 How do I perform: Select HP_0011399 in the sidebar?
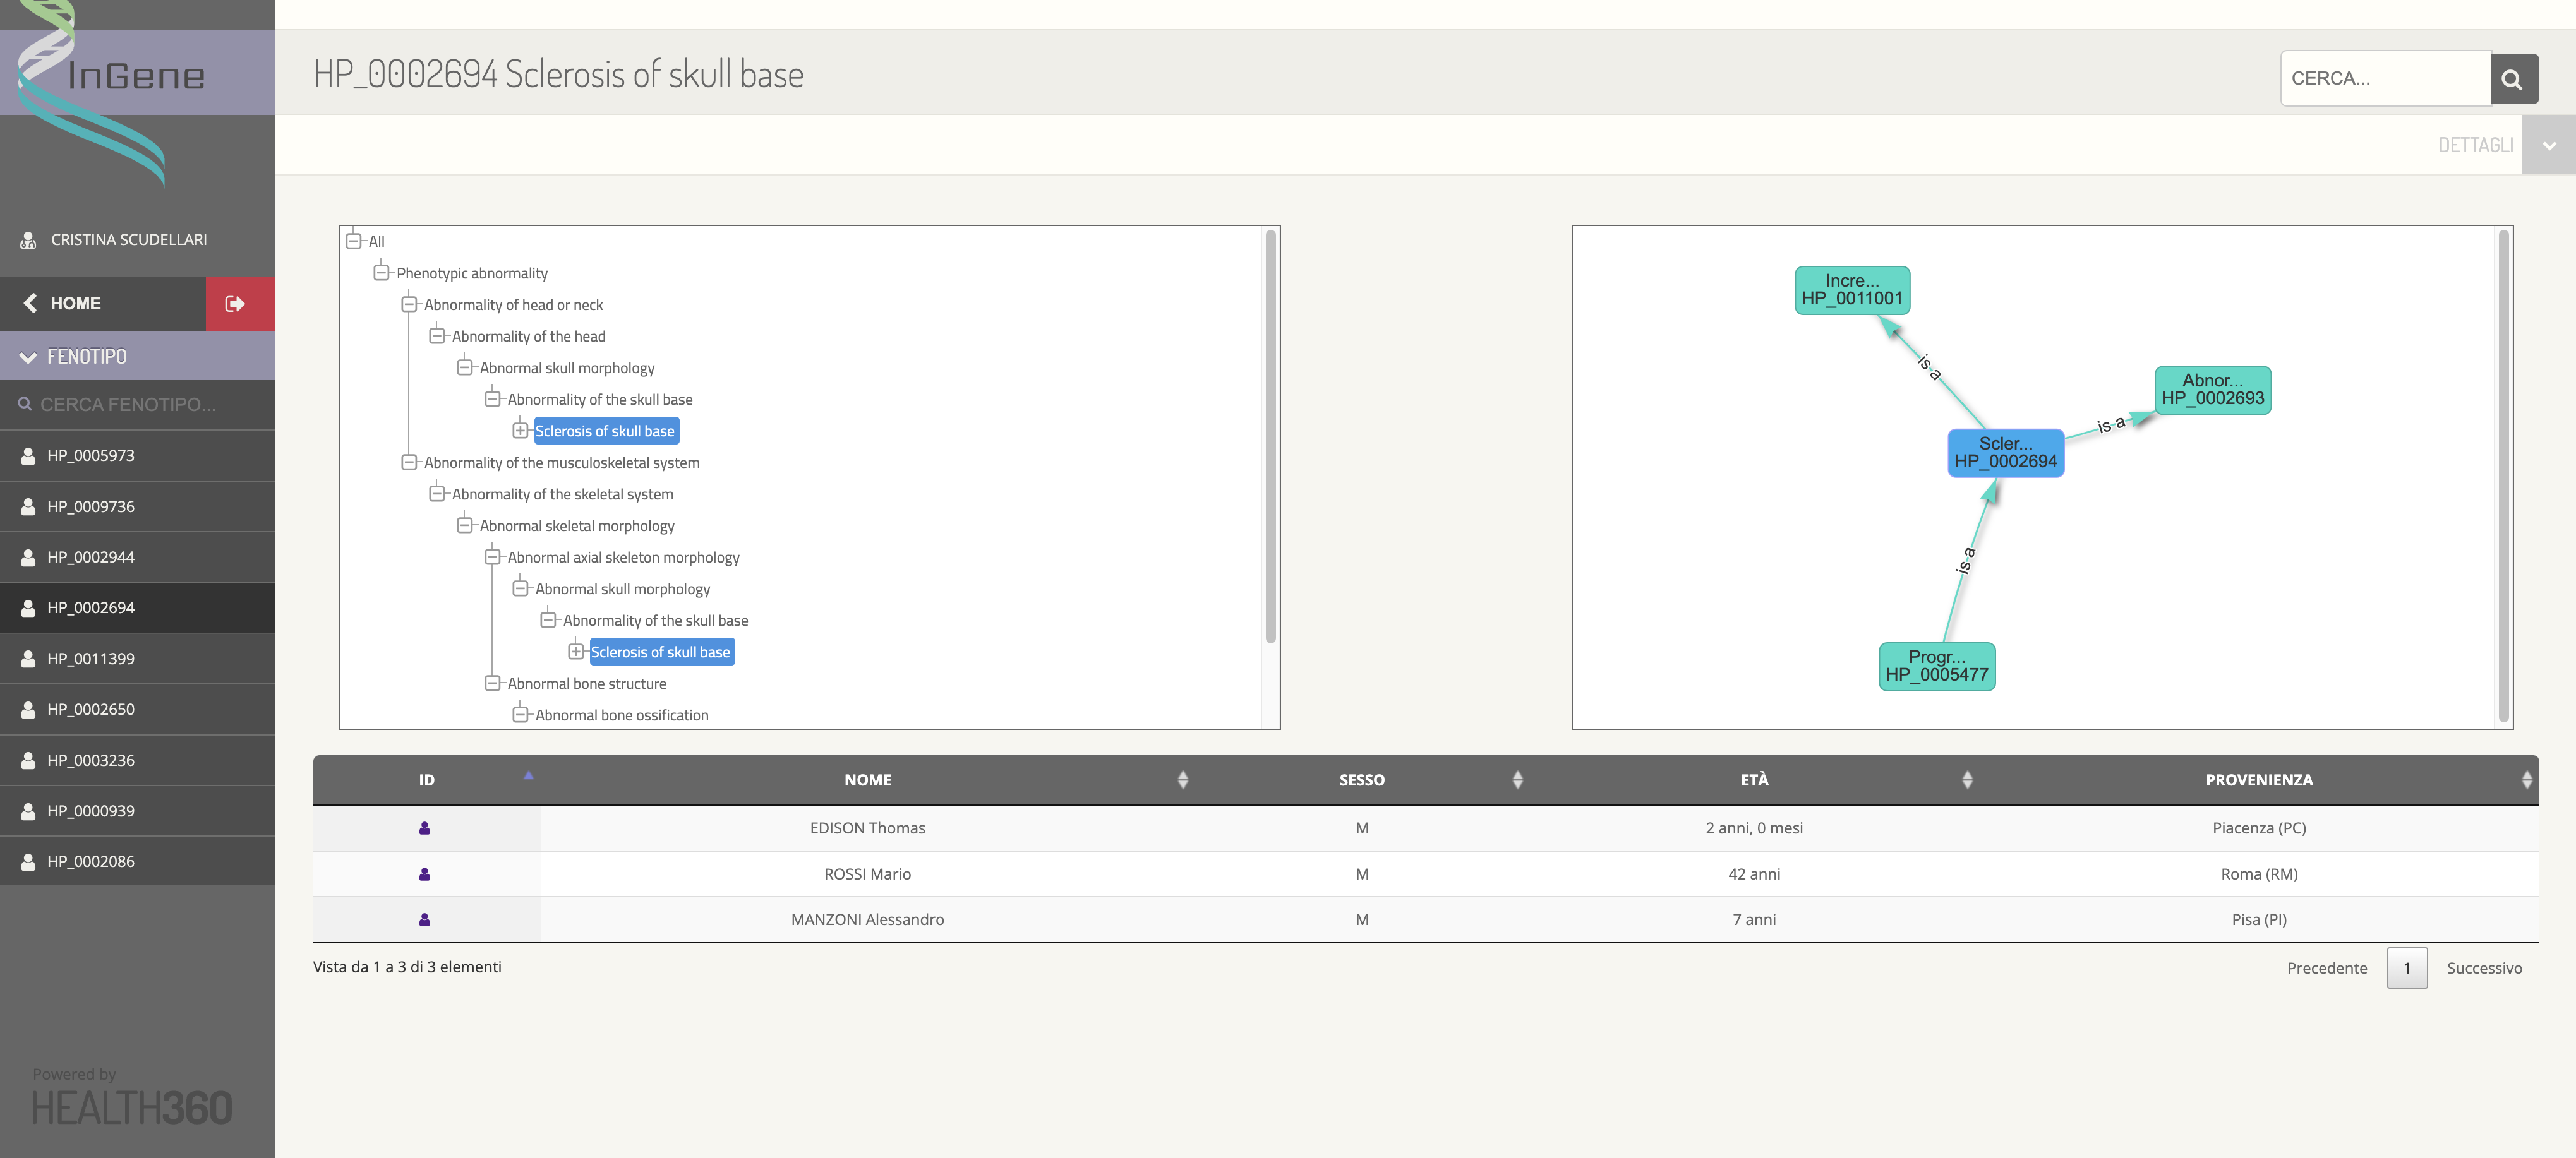(x=91, y=659)
